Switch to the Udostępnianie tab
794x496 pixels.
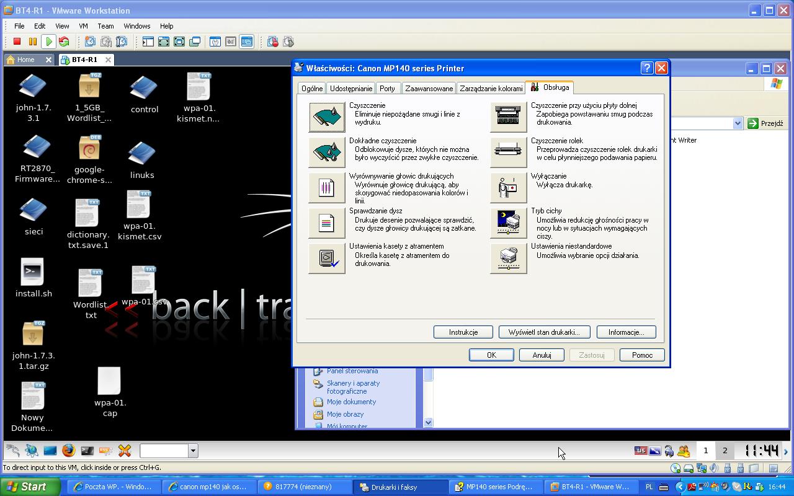click(x=351, y=89)
